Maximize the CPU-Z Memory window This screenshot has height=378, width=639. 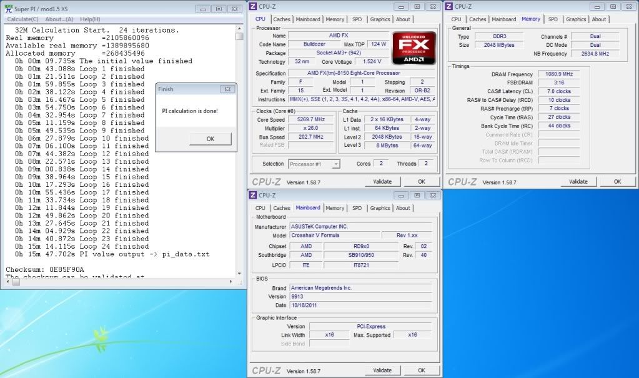click(613, 6)
